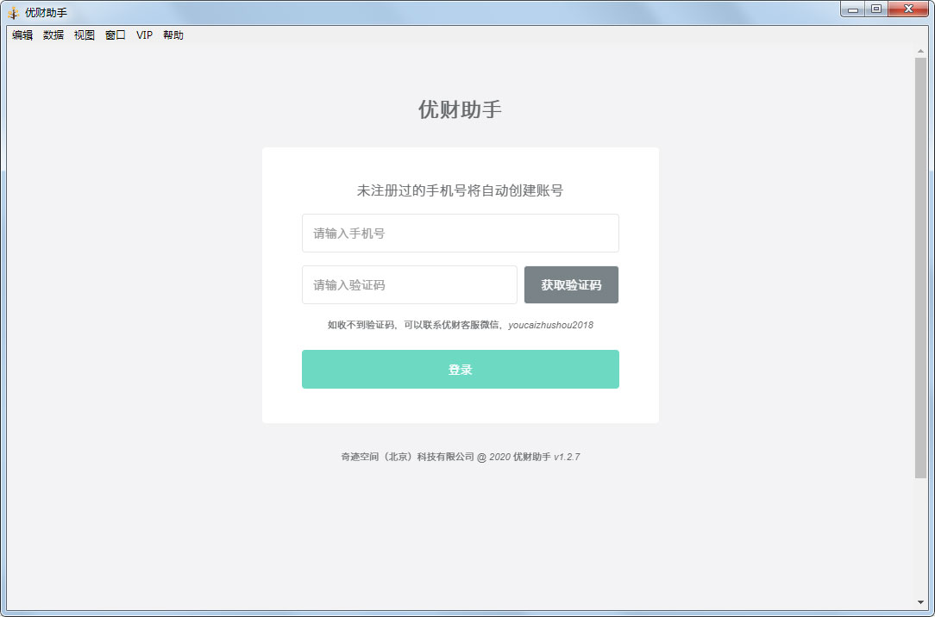
Task: Click the verification code input field
Action: click(x=409, y=284)
